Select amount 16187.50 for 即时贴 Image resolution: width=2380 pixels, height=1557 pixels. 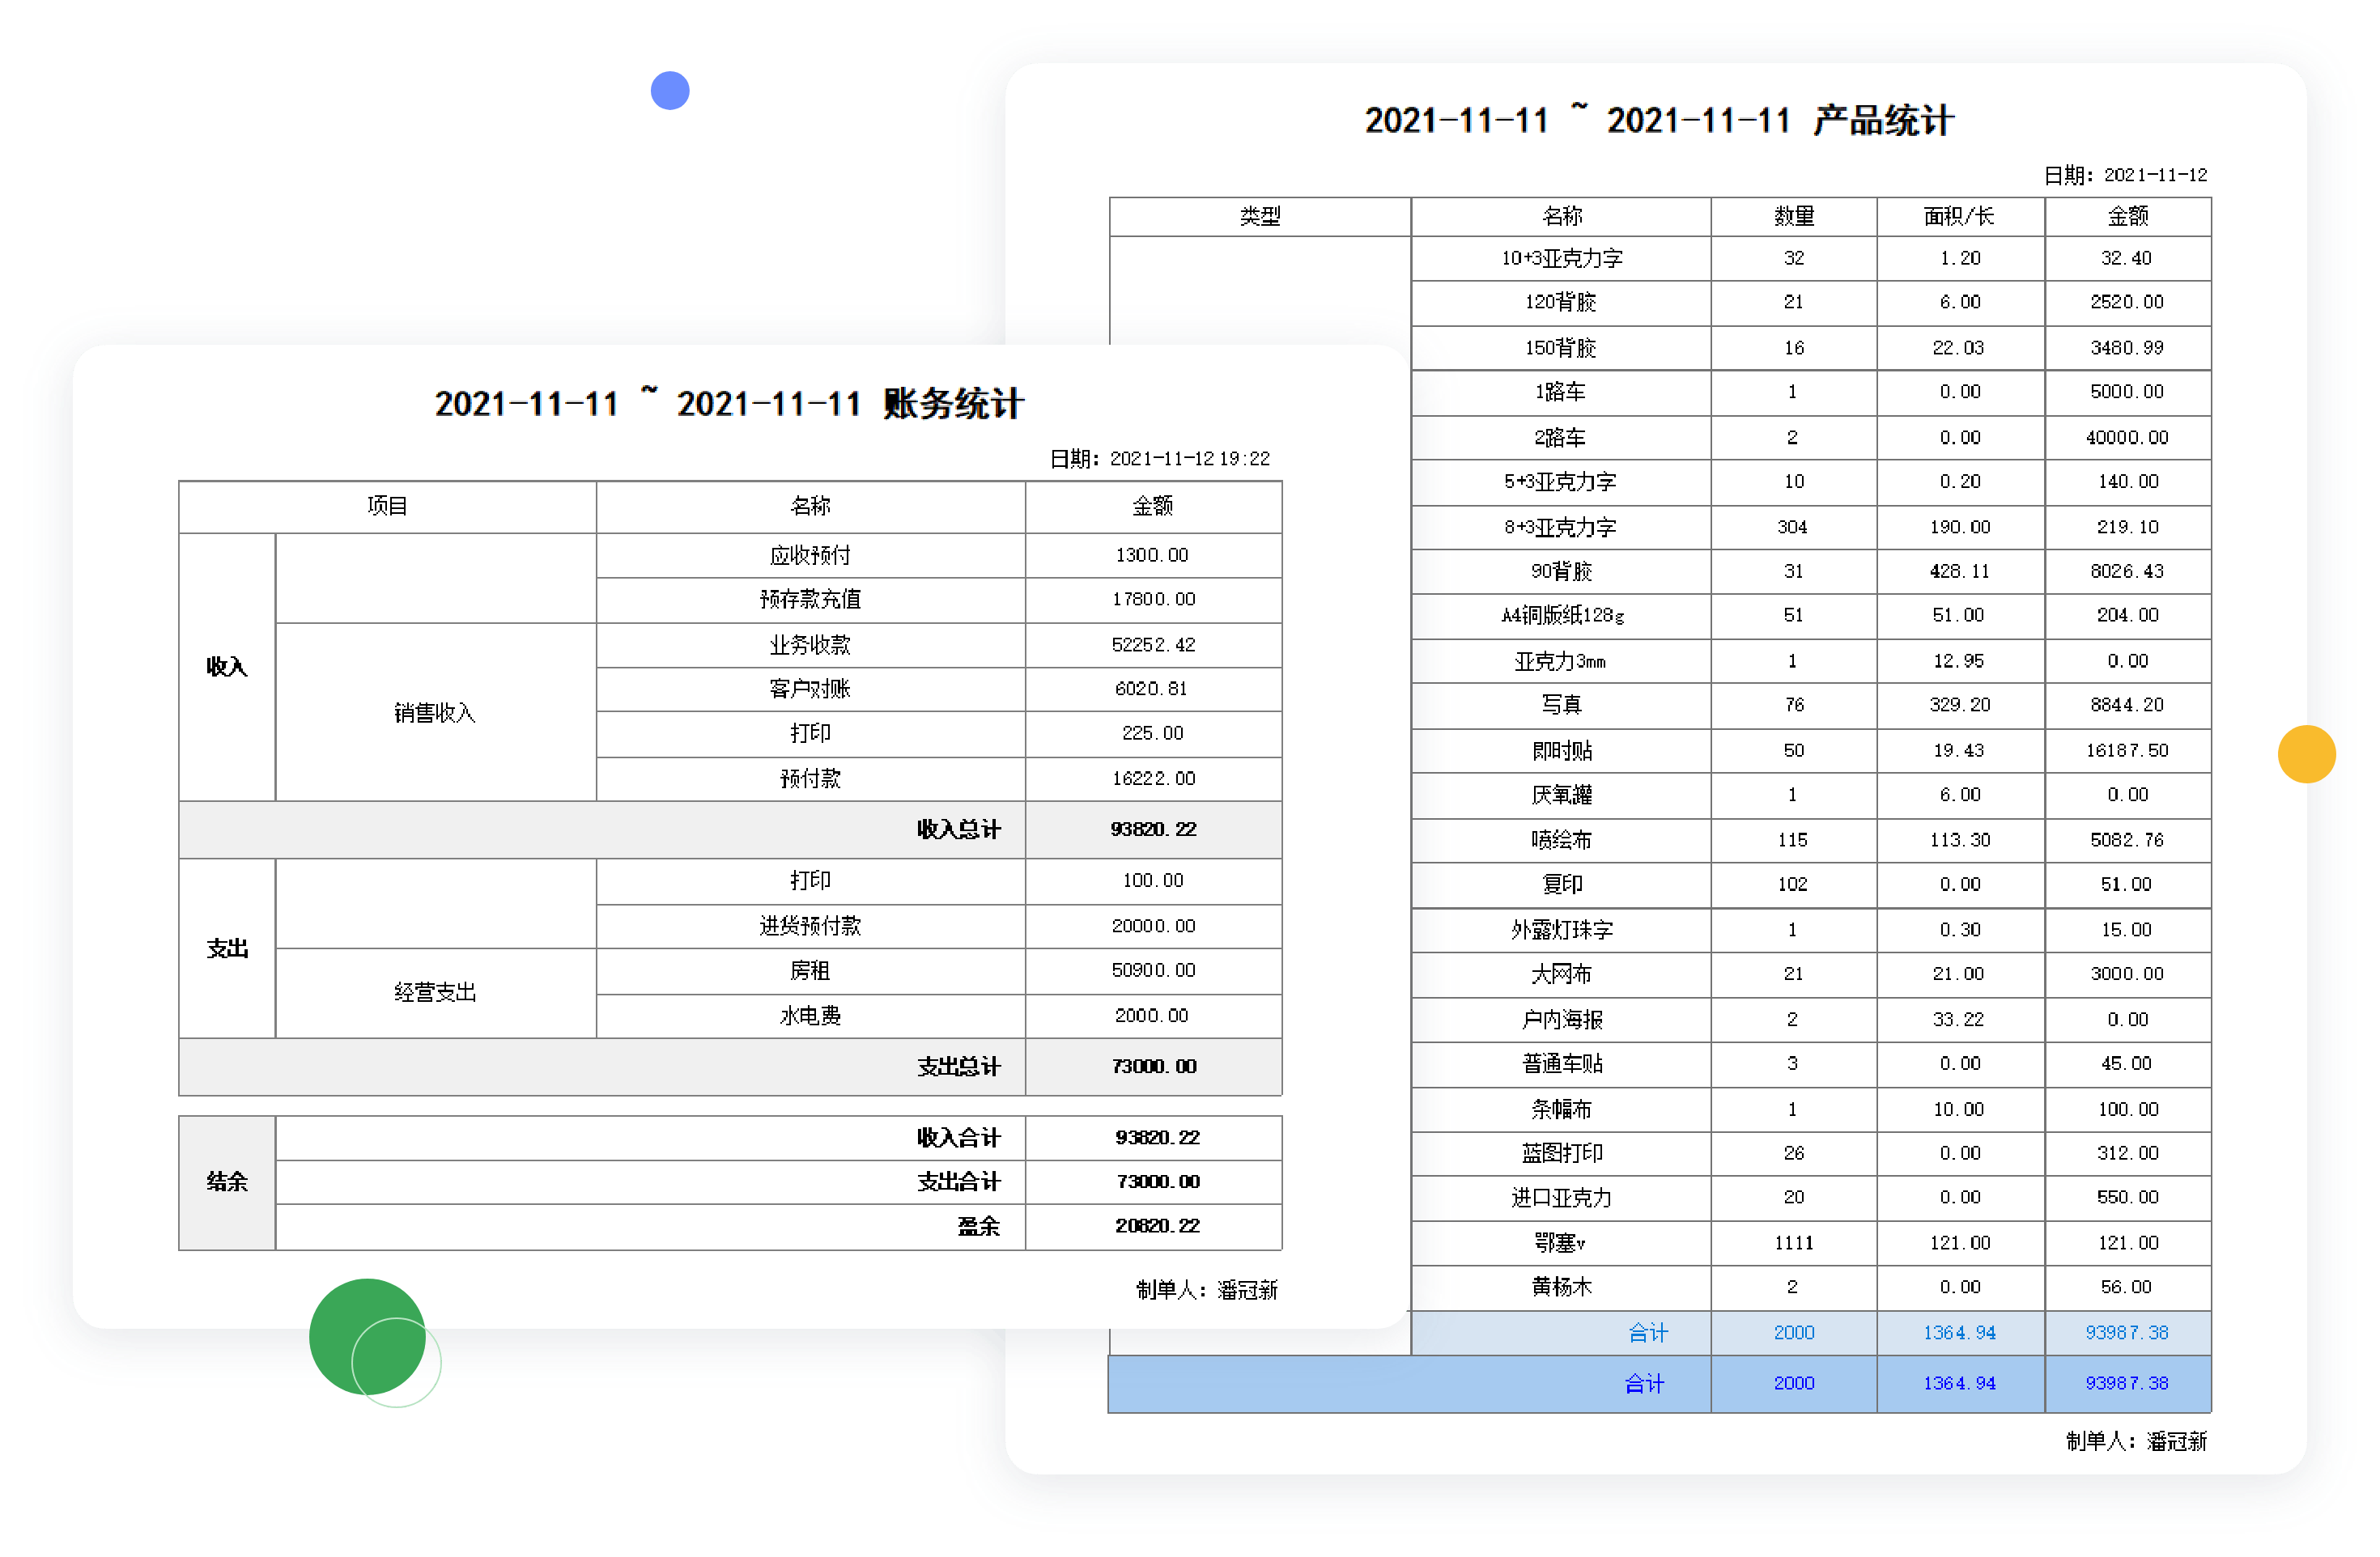tap(2127, 750)
